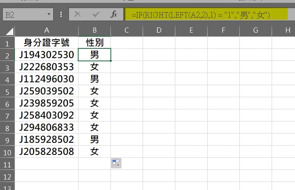The width and height of the screenshot is (295, 190).
Task: Click cell A1 labeled 身分證字號
Action: tap(47, 43)
